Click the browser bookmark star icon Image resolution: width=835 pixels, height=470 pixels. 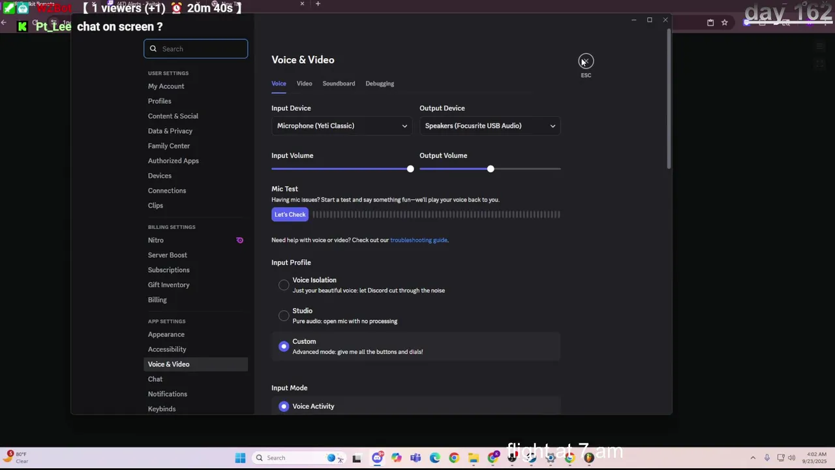click(724, 22)
